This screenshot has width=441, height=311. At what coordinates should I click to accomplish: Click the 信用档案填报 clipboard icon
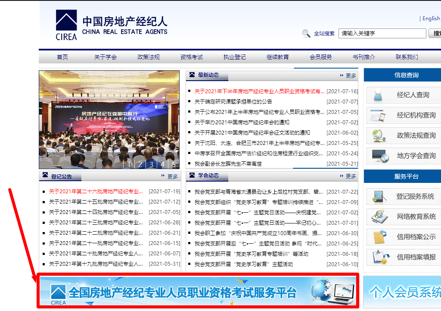pyautogui.click(x=381, y=257)
